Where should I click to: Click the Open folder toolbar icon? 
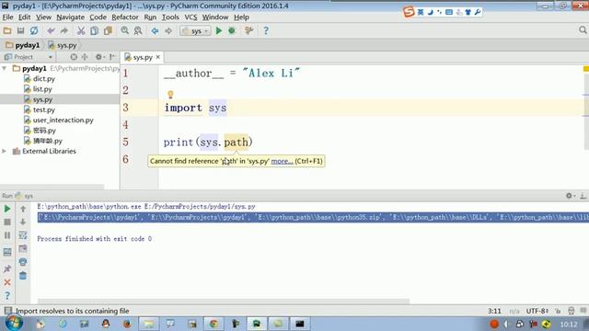[7, 30]
